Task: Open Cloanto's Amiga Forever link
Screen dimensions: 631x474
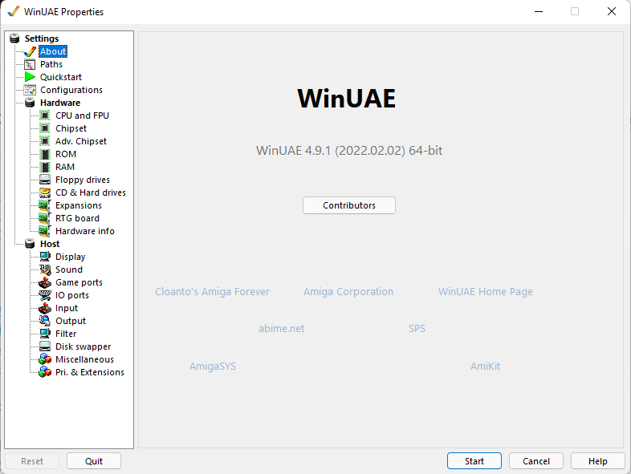Action: click(x=213, y=292)
